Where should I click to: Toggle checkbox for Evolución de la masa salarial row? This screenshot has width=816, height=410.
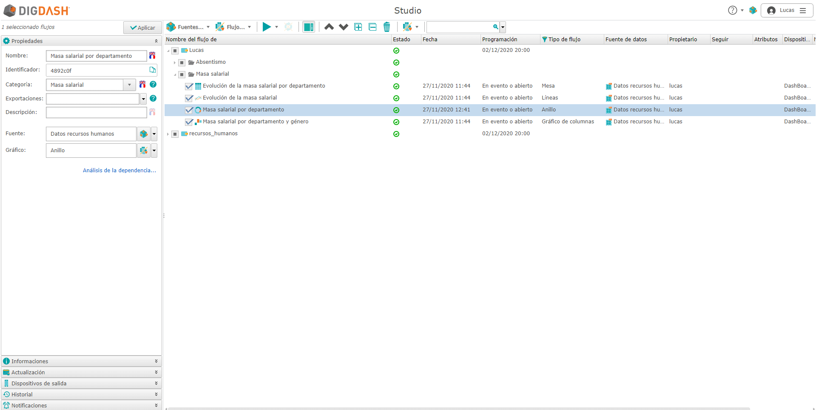(x=189, y=98)
